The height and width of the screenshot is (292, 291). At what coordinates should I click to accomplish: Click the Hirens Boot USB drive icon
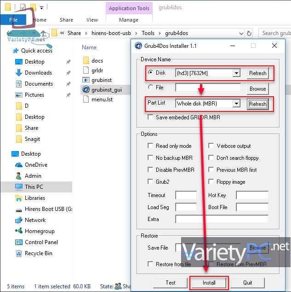click(18, 210)
